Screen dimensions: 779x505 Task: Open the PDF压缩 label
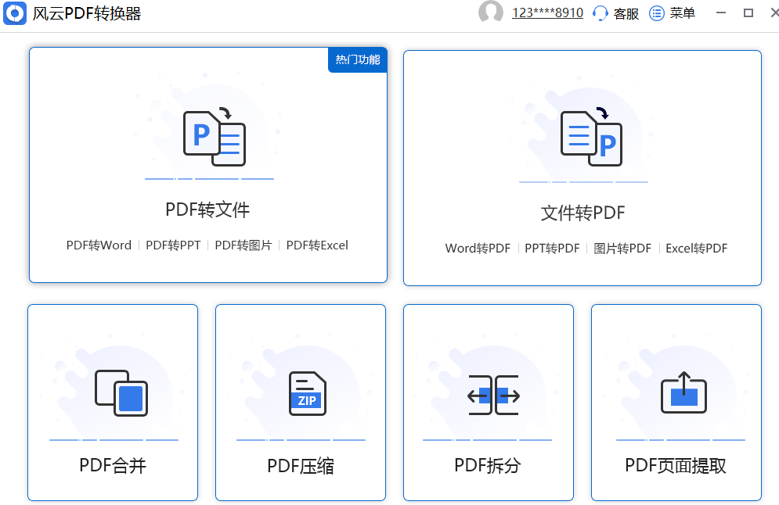point(301,466)
